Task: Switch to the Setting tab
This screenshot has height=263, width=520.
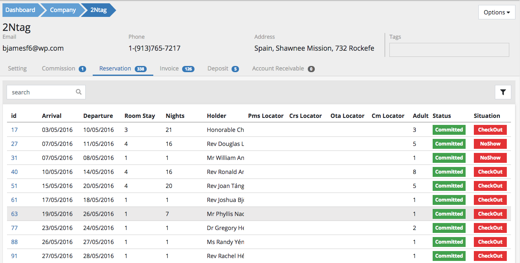Action: (x=17, y=68)
